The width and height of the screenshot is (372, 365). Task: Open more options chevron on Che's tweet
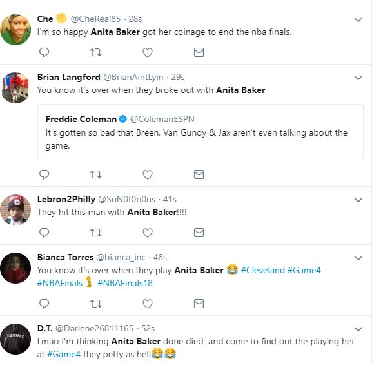tap(358, 19)
